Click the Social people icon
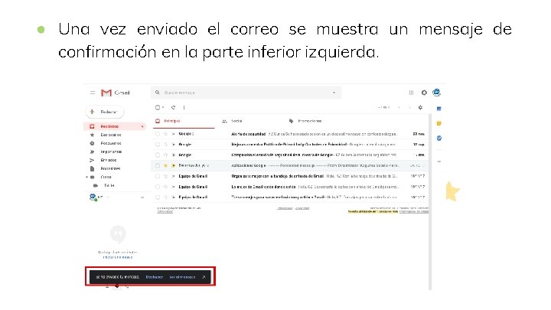This screenshot has height=310, width=551. [x=224, y=121]
